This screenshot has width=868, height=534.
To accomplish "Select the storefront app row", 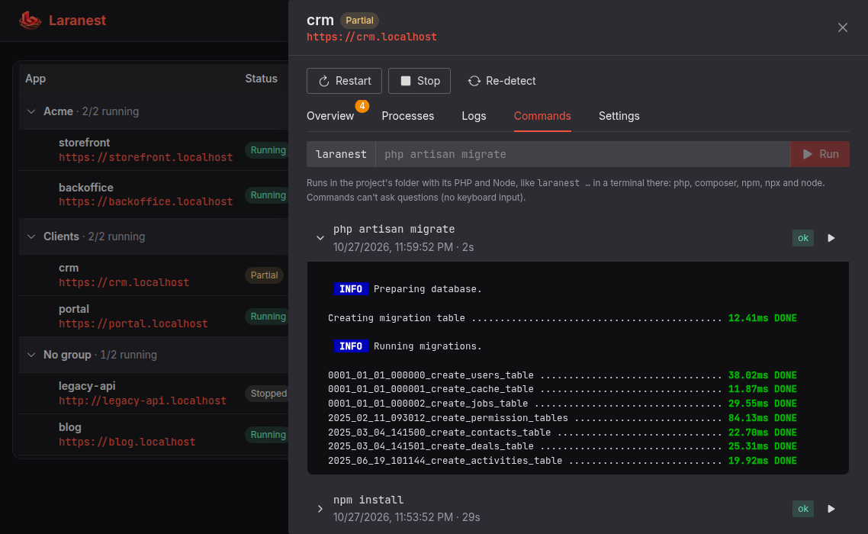I will [154, 150].
